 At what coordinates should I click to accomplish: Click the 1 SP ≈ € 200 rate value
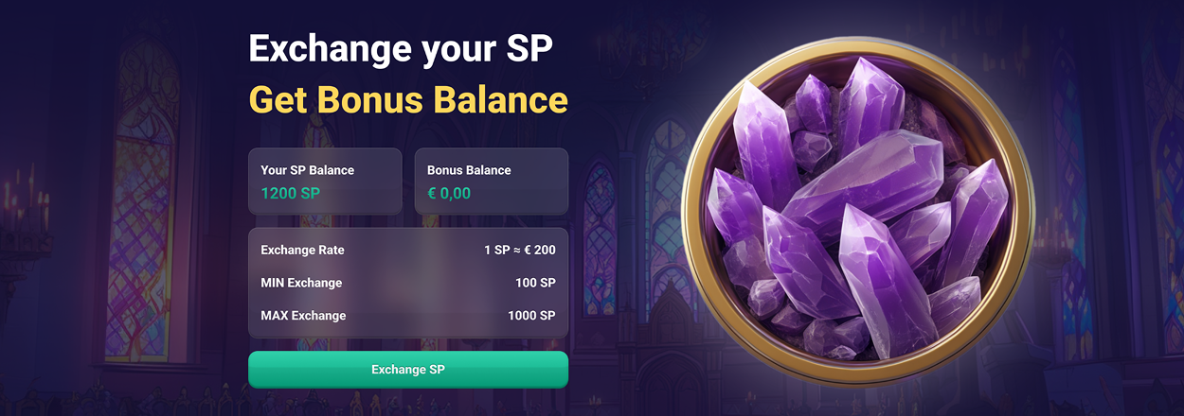click(519, 251)
